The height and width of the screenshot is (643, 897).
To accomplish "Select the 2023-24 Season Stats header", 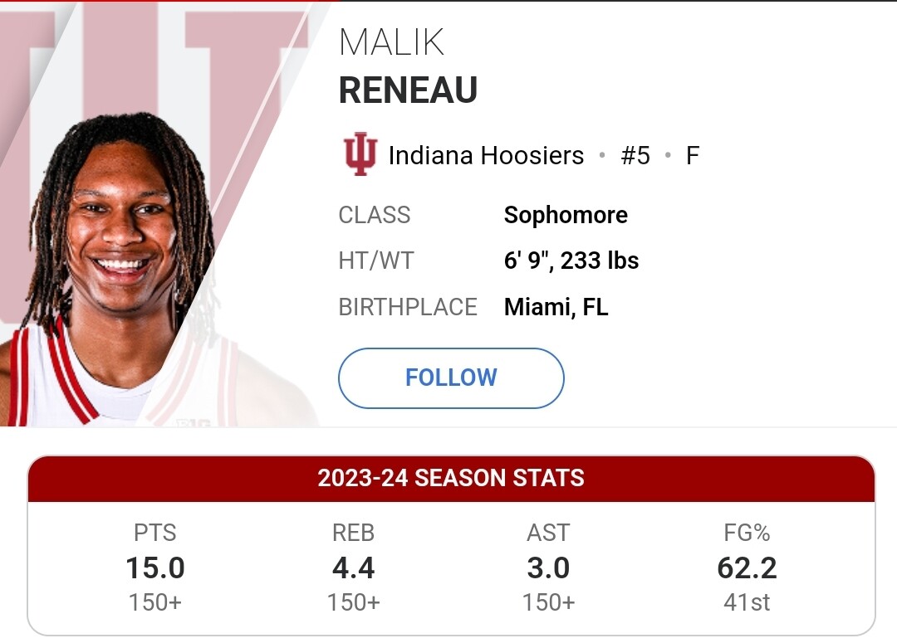I will click(451, 479).
